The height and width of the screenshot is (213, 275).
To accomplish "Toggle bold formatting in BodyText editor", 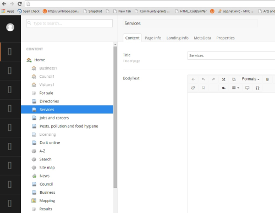I will point(267,79).
